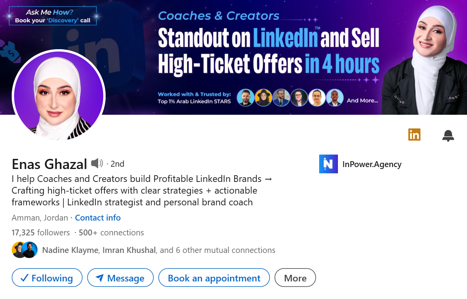Open Imran Khushal mutual connection link
This screenshot has width=467, height=299.
129,250
